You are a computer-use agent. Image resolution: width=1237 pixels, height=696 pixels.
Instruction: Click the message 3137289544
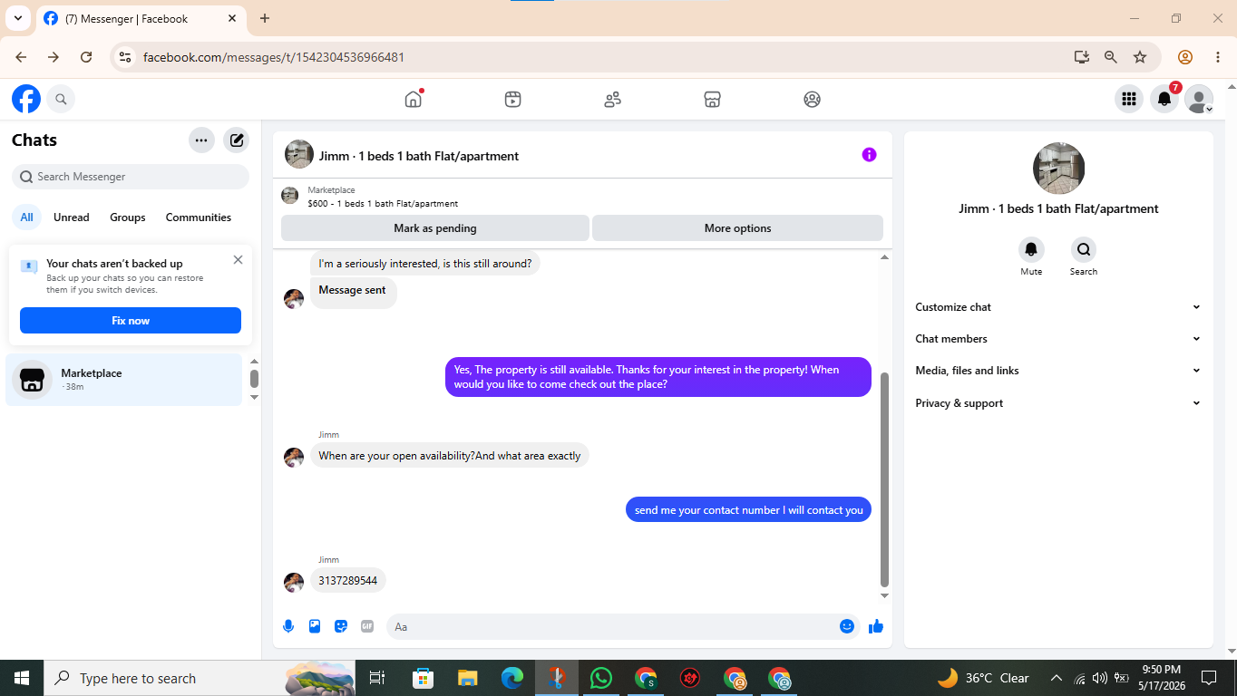coord(348,581)
